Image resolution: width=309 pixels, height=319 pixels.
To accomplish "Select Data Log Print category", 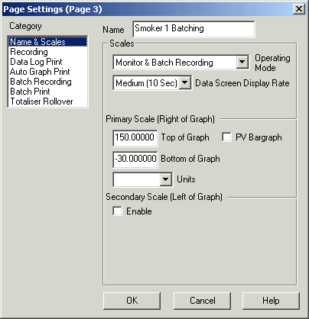I will [x=48, y=62].
